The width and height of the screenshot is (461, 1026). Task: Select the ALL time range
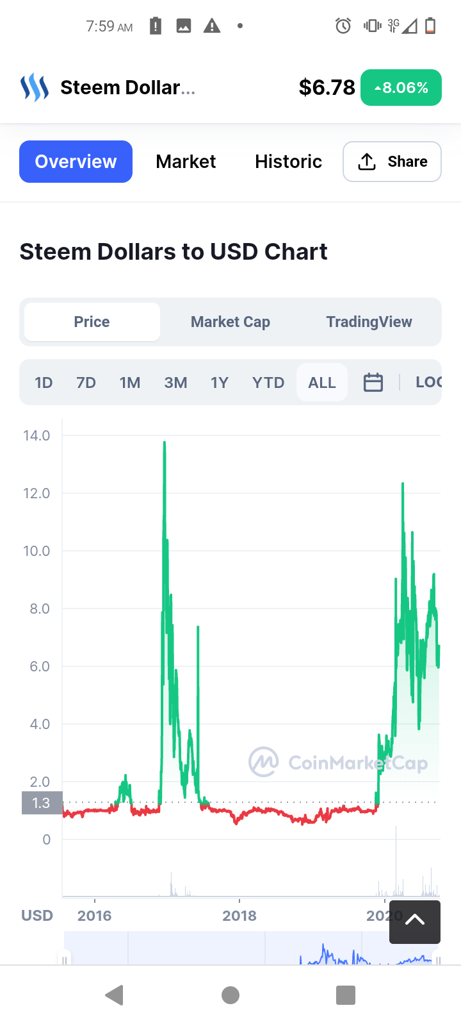322,383
